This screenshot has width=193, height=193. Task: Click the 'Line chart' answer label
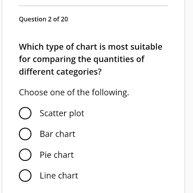pos(59,176)
